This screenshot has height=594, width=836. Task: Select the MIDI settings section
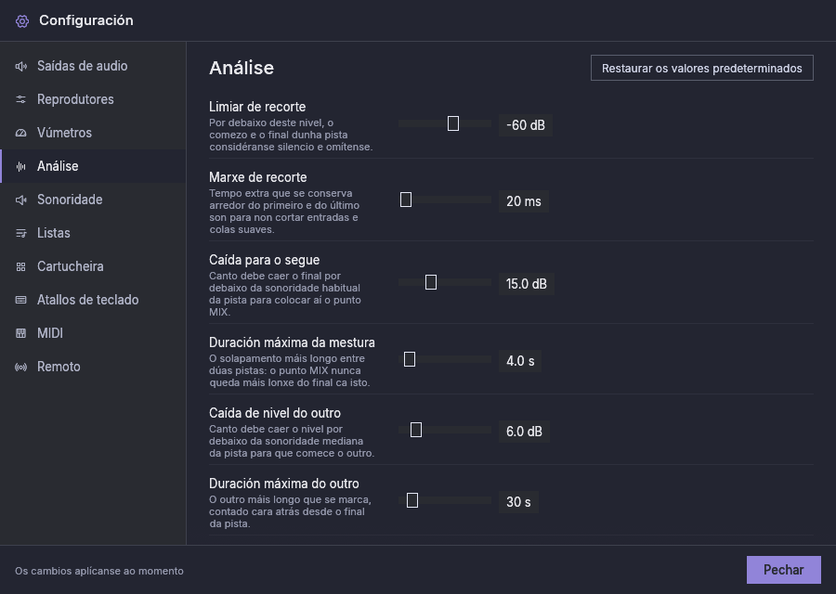point(93,333)
